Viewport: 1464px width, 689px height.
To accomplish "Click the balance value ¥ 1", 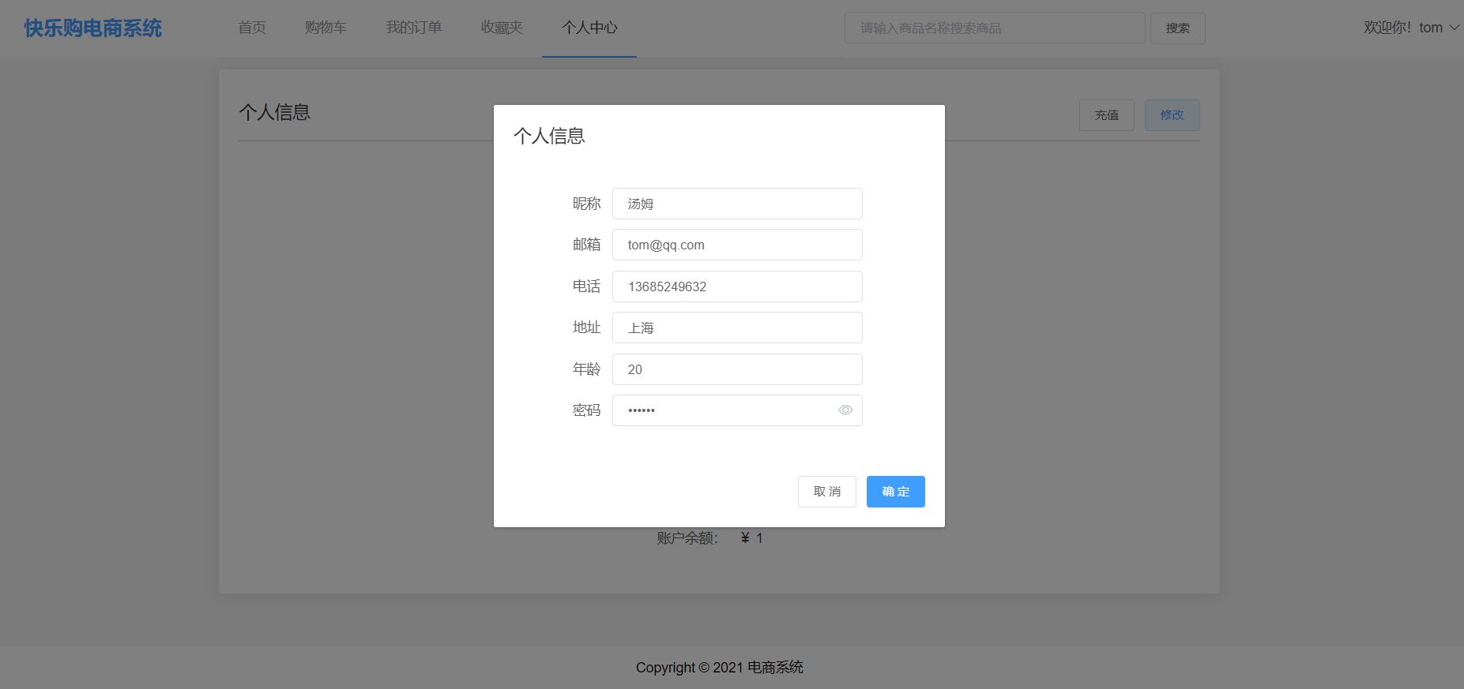I will pyautogui.click(x=751, y=538).
